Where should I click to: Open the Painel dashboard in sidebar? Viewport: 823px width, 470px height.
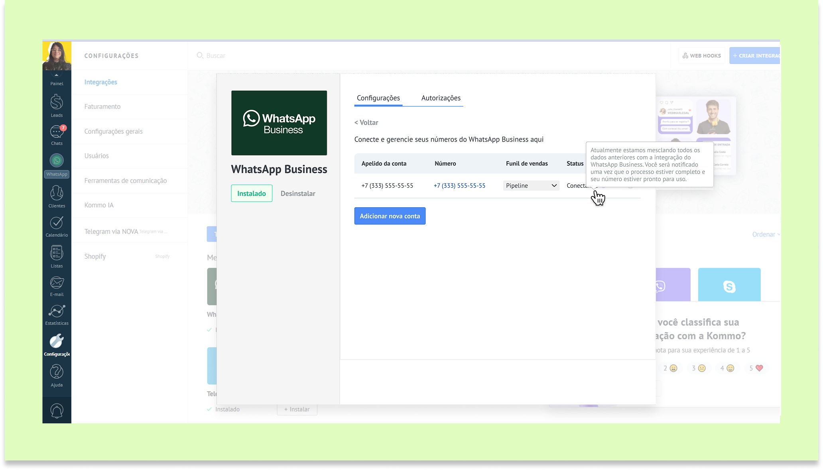(57, 80)
